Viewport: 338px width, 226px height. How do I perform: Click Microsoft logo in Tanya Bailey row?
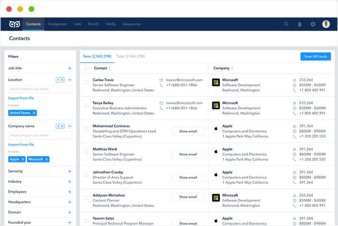(216, 106)
